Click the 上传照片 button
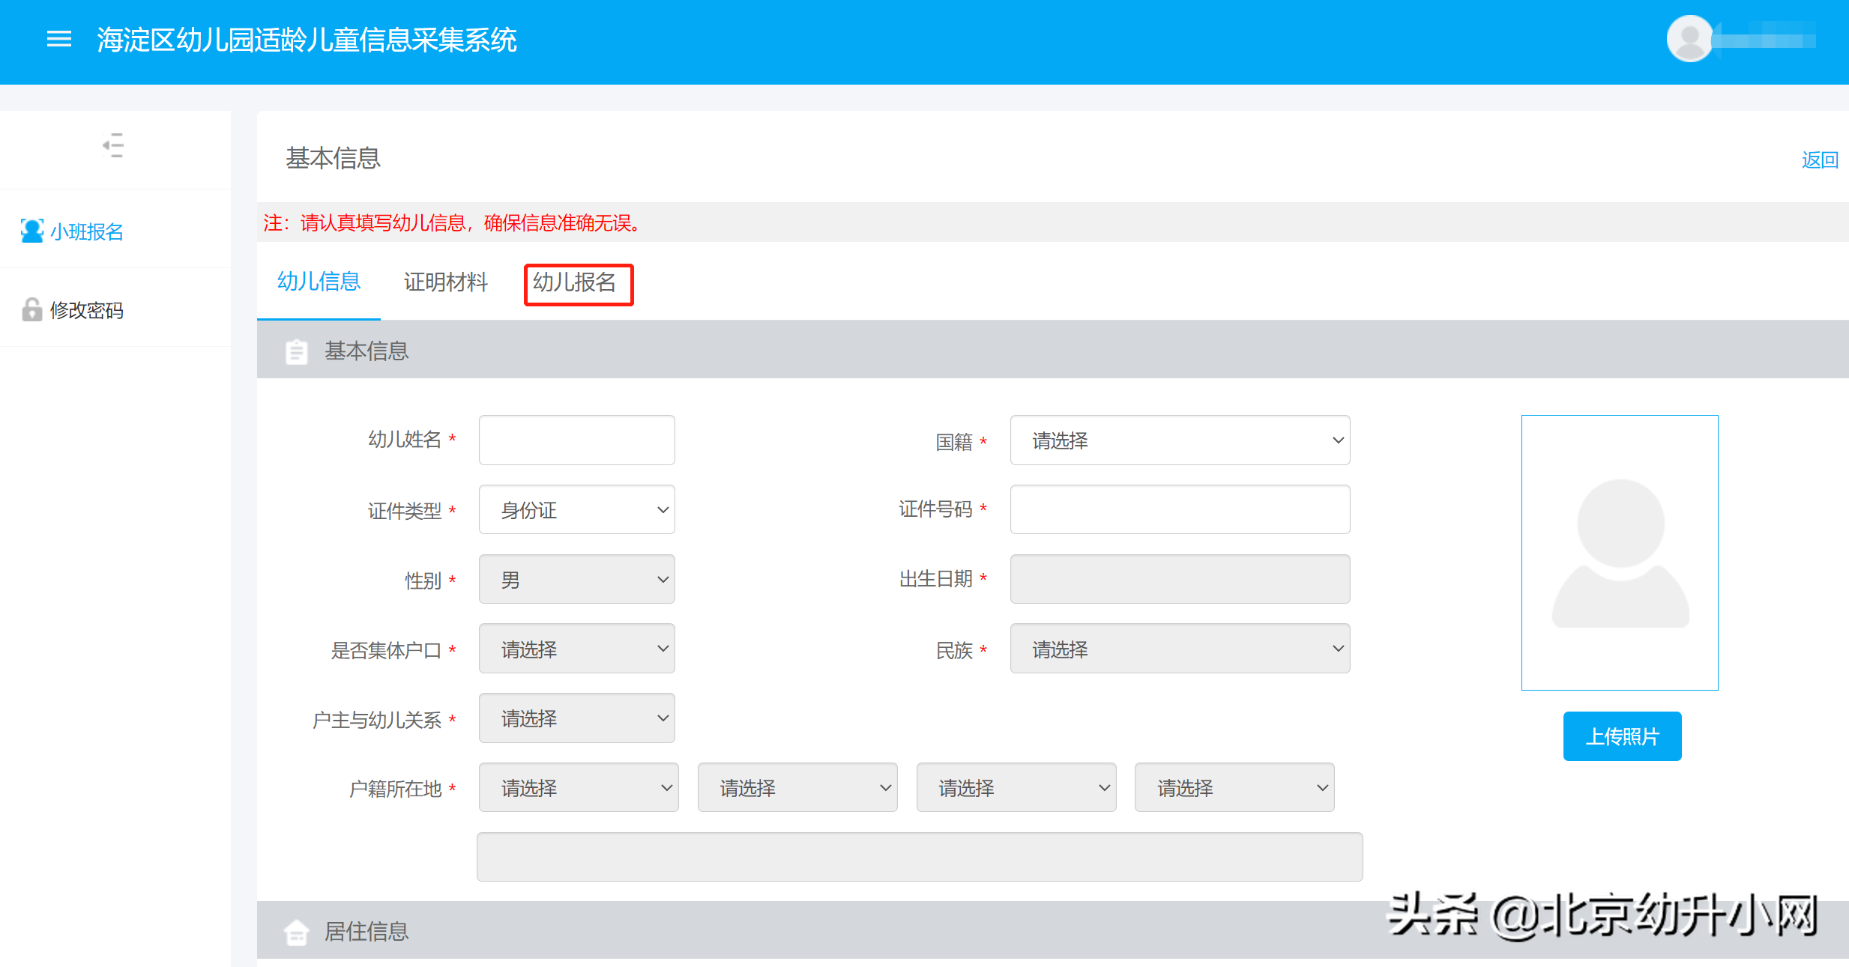The image size is (1849, 967). click(1622, 736)
